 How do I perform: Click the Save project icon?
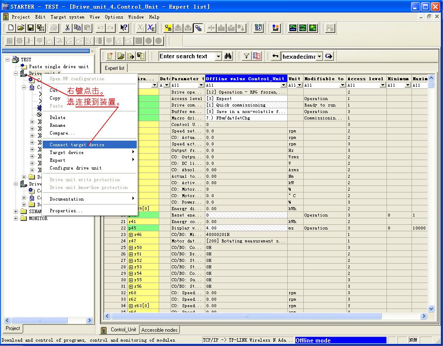(31, 28)
